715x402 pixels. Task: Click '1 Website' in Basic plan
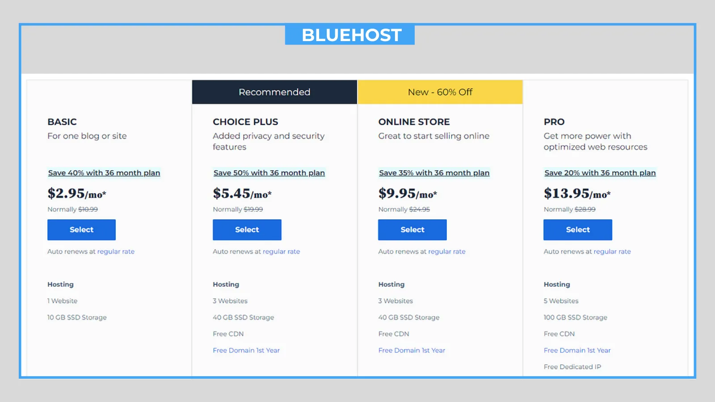[x=63, y=301]
